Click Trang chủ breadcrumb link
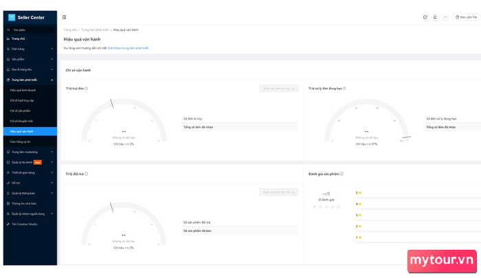The height and width of the screenshot is (278, 481). pyautogui.click(x=70, y=30)
